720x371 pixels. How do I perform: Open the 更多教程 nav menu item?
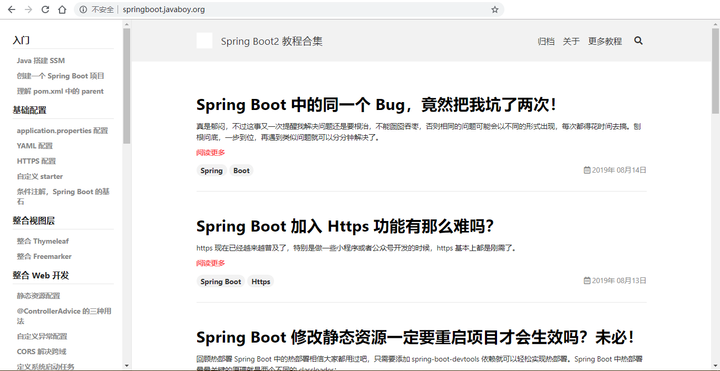point(605,41)
